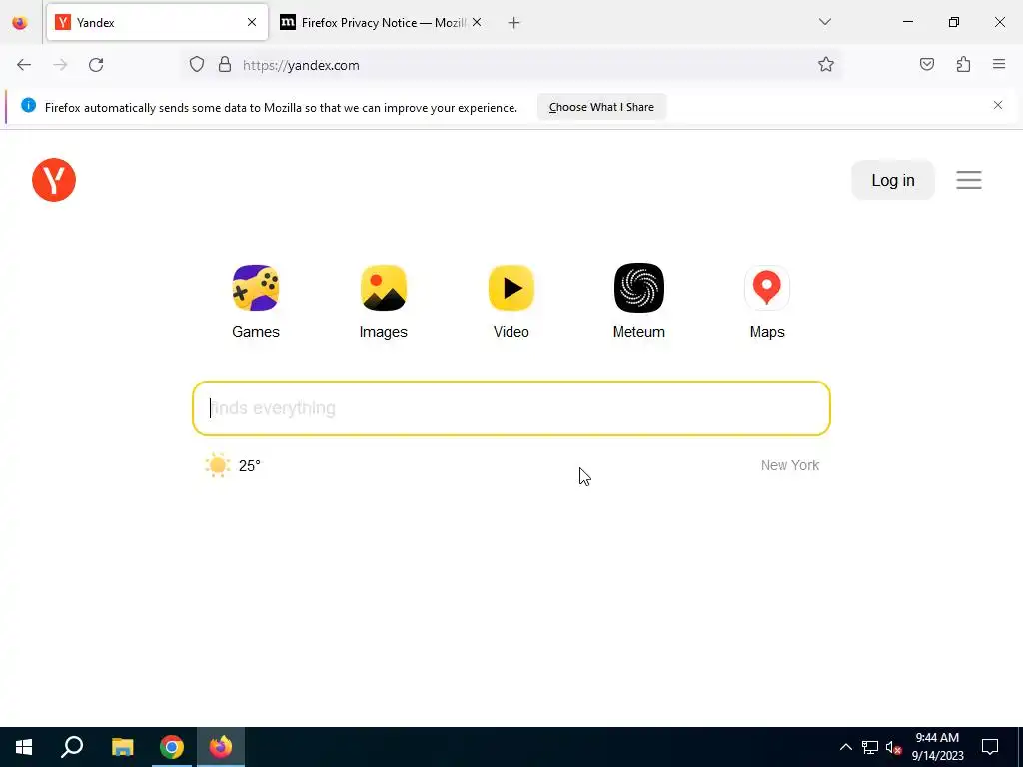This screenshot has height=767, width=1023.
Task: Open the Meteum weather service icon
Action: [x=638, y=288]
